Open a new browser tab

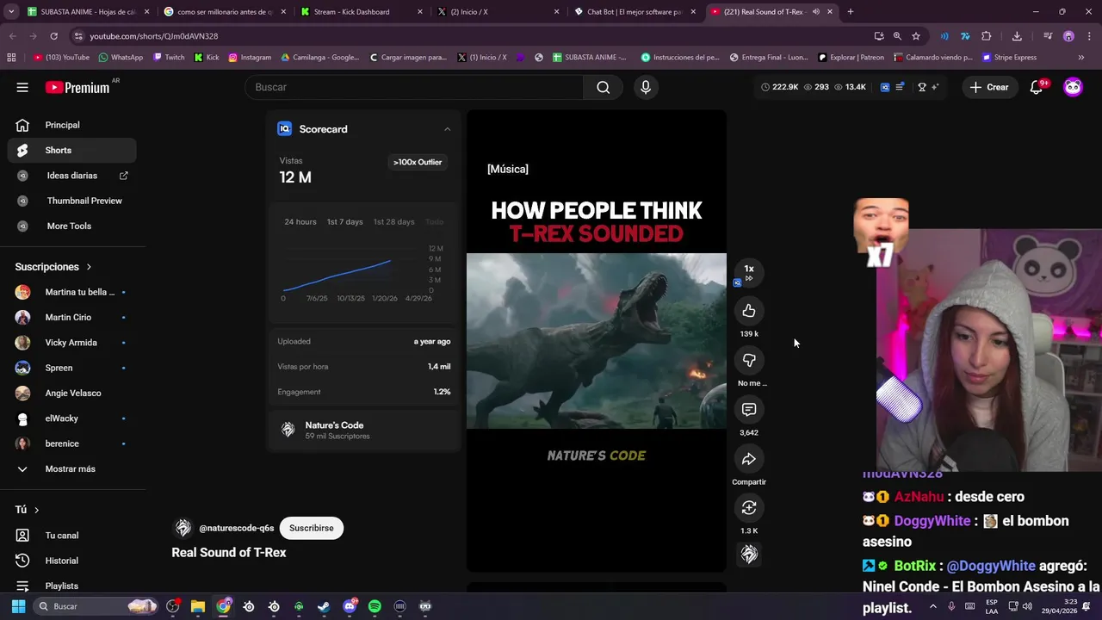click(850, 12)
